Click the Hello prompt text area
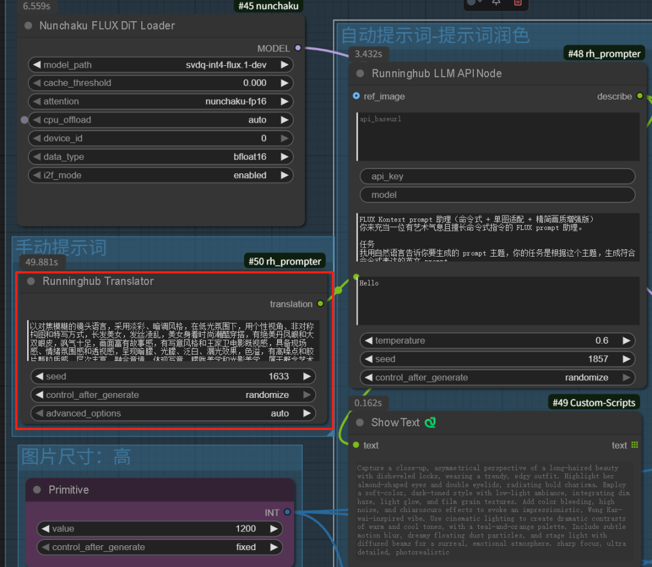 click(497, 301)
